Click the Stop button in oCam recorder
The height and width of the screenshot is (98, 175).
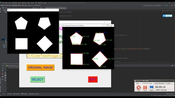point(139,88)
